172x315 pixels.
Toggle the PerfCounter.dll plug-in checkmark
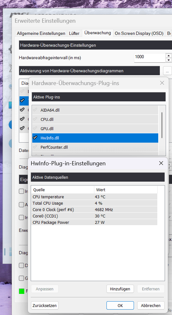[35, 147]
